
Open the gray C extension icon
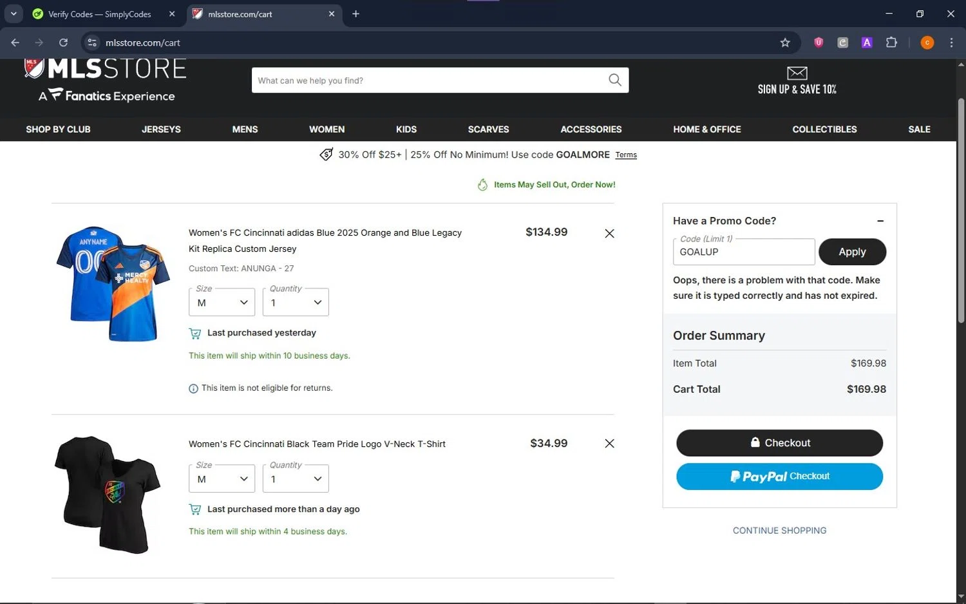pyautogui.click(x=842, y=42)
